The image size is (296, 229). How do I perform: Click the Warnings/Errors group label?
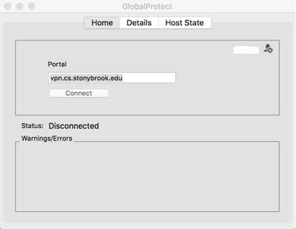(47, 138)
